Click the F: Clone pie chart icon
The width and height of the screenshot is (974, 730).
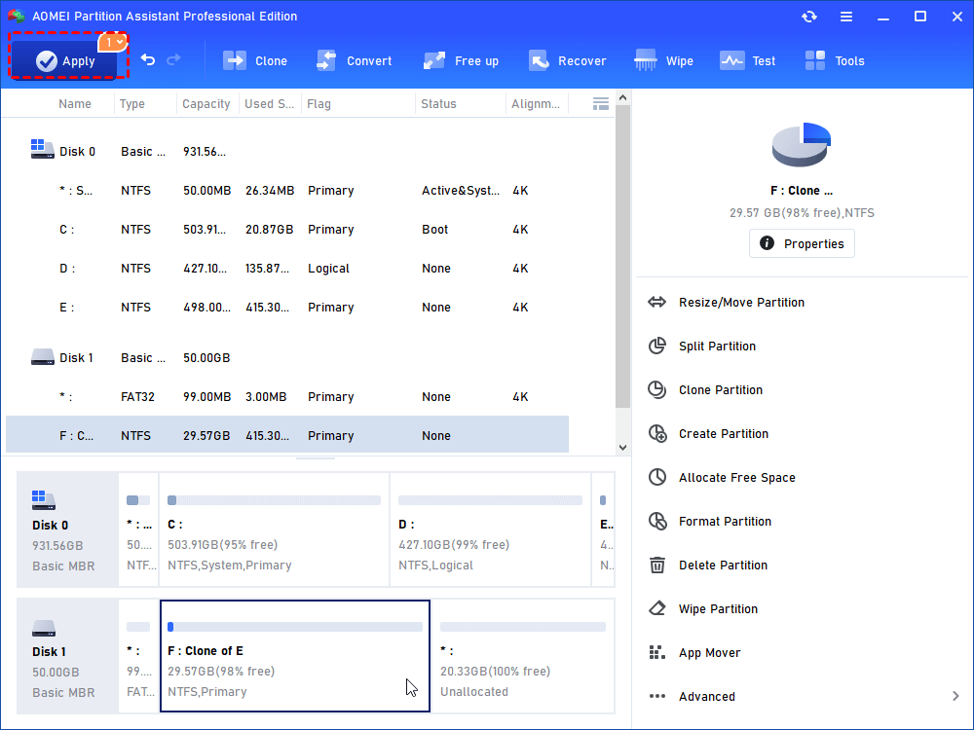[802, 145]
